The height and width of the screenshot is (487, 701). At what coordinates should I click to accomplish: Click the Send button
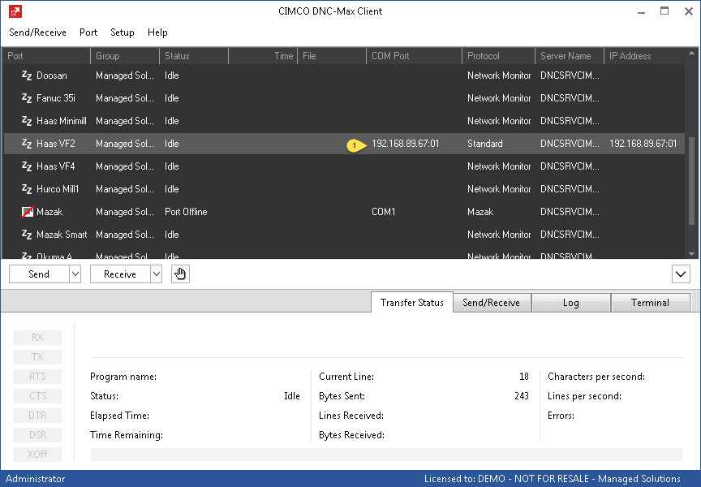[x=39, y=274]
